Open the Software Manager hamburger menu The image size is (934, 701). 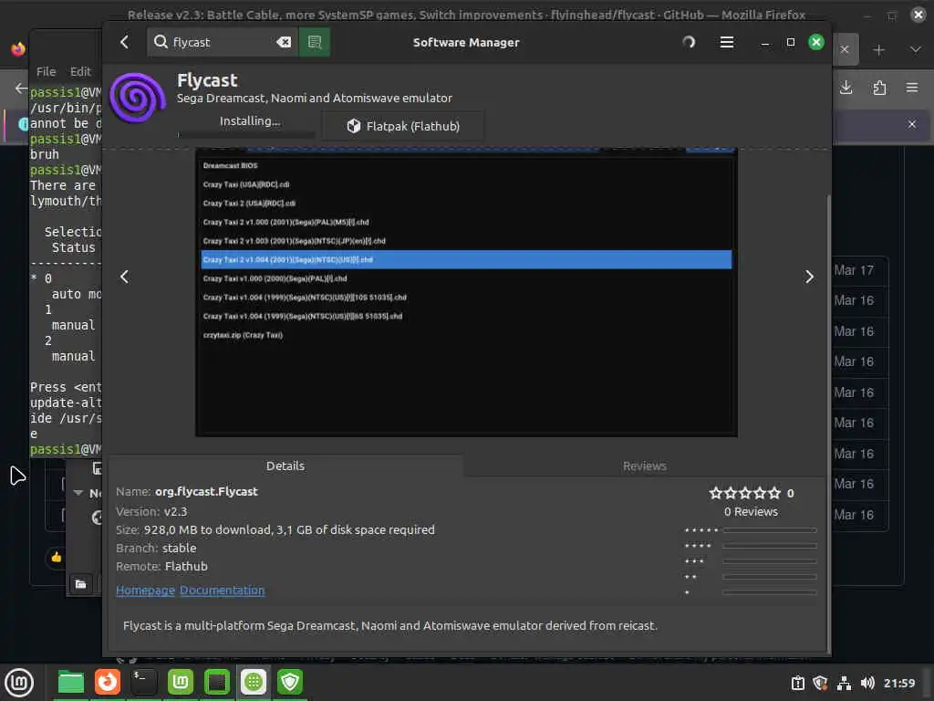[x=727, y=42]
